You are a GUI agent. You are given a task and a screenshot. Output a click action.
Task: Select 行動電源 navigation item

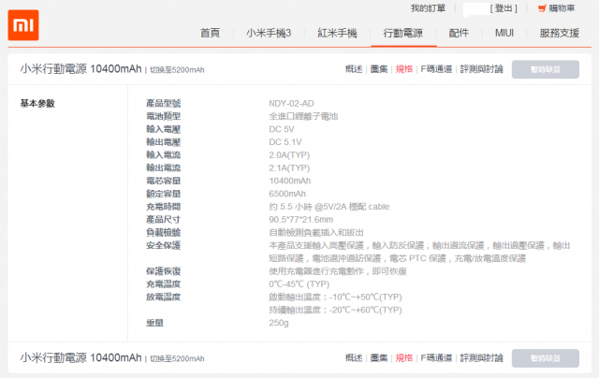coord(403,34)
